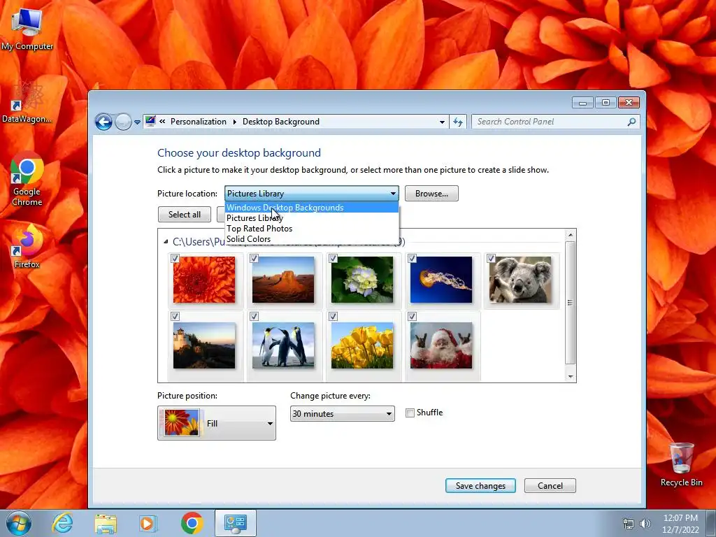Screen dimensions: 716x537
Task: Select the jellyfish wallpaper thumbnail
Action: click(441, 280)
